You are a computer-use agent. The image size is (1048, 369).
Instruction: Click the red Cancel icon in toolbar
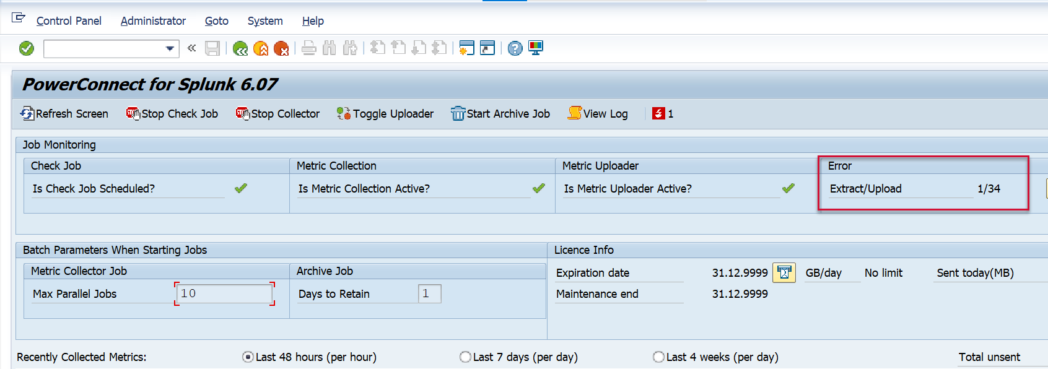coord(281,48)
